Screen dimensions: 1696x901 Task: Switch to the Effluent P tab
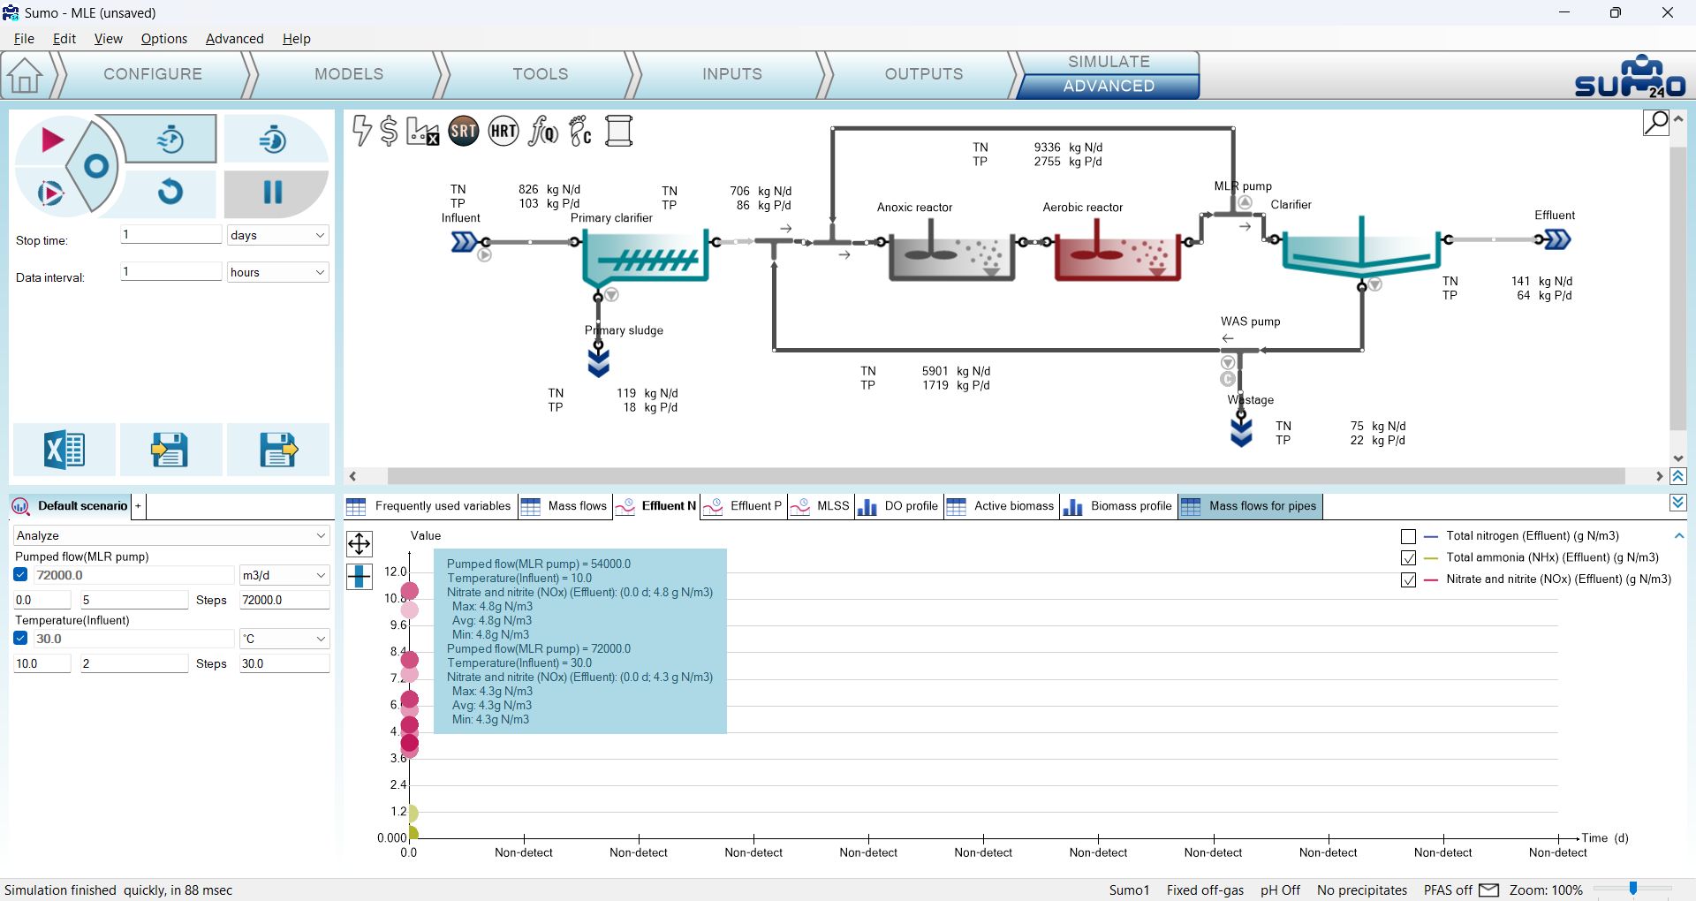click(x=744, y=506)
